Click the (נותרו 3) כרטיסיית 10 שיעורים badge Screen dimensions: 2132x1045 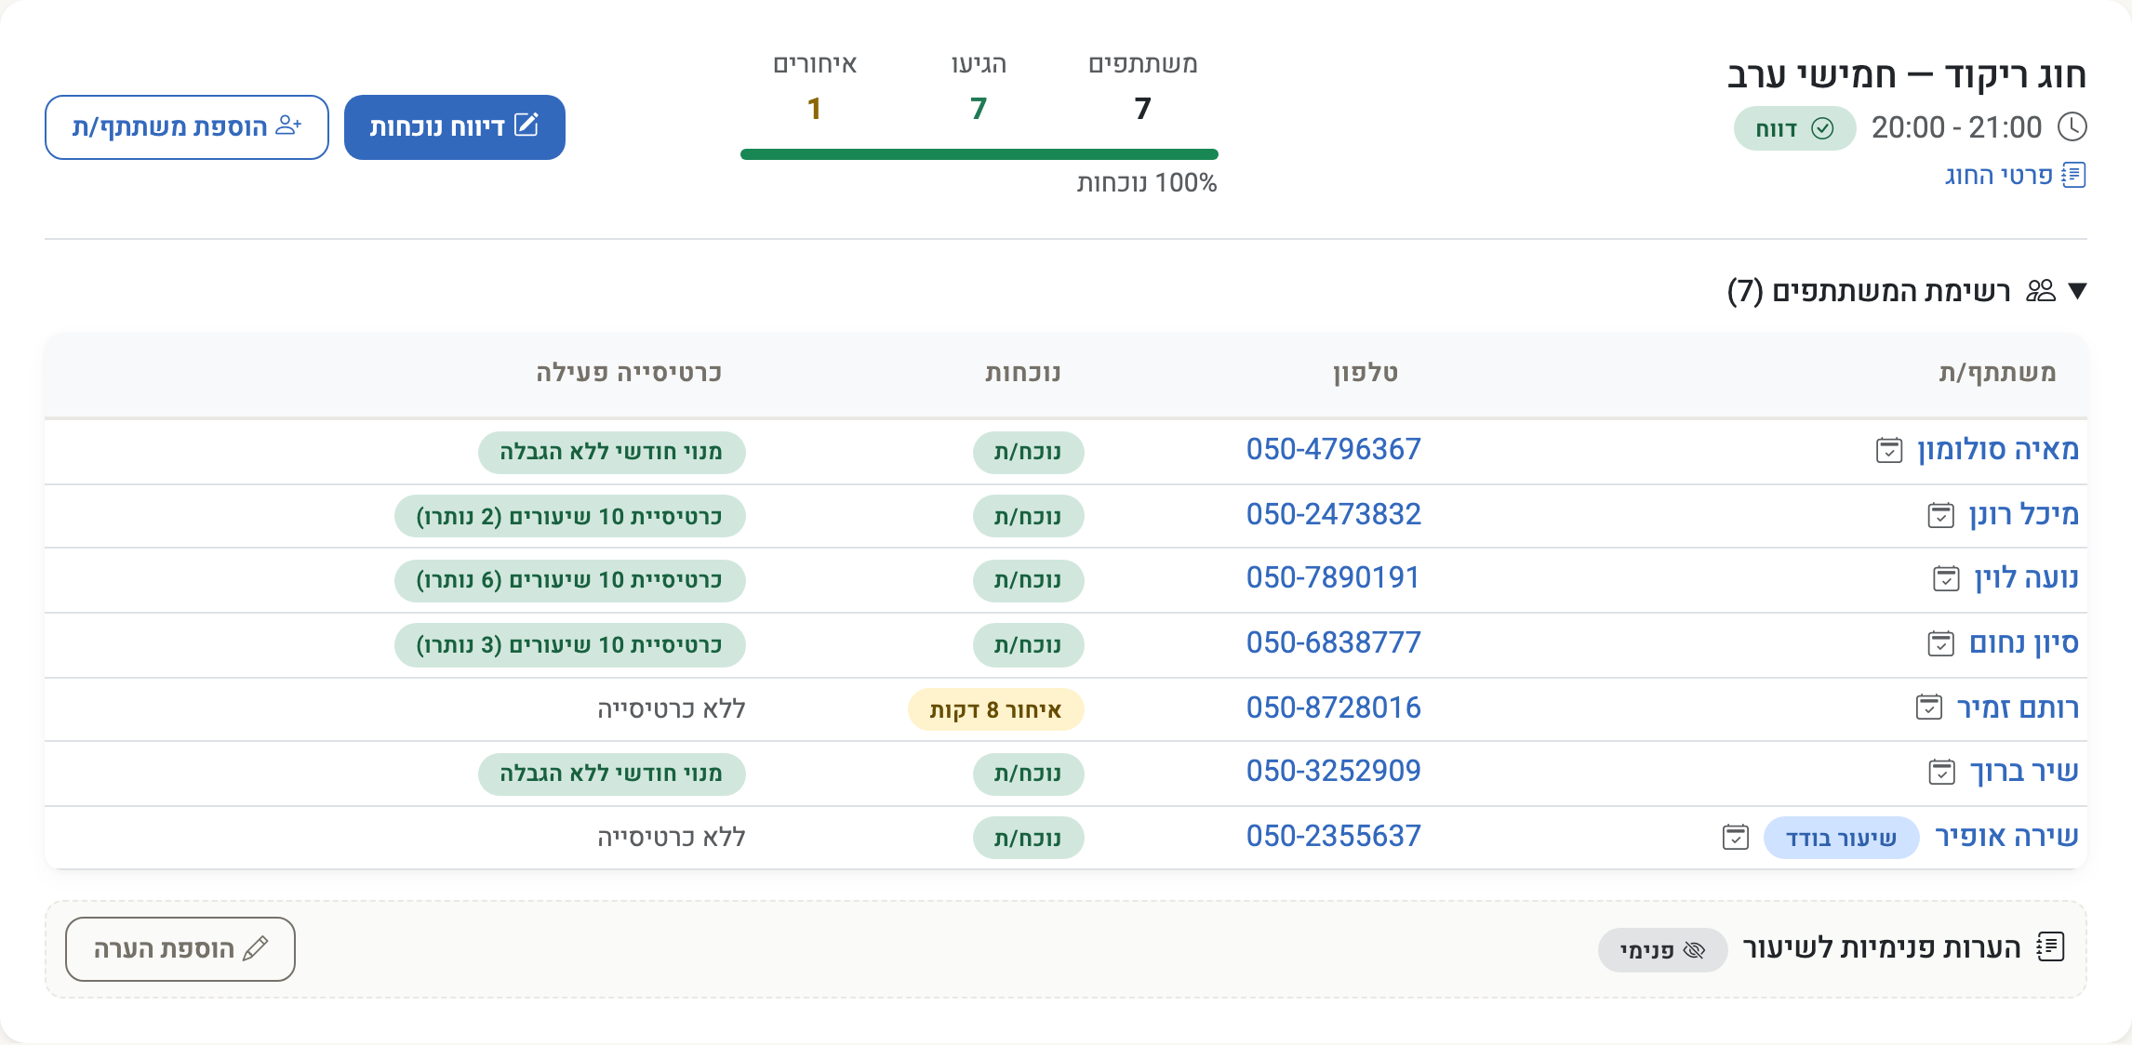[x=569, y=645]
